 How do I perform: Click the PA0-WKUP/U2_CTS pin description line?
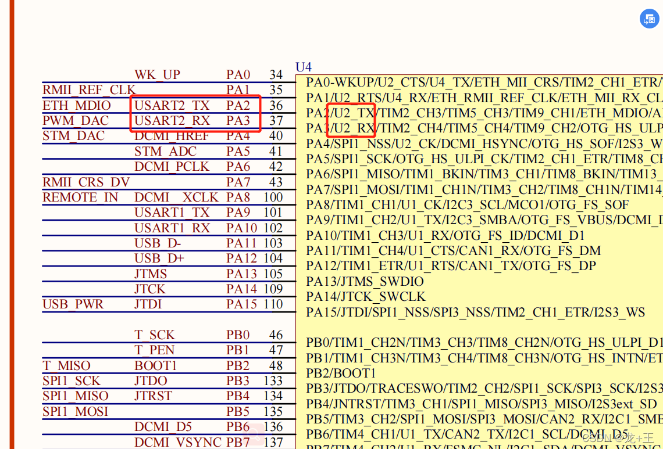pos(484,82)
